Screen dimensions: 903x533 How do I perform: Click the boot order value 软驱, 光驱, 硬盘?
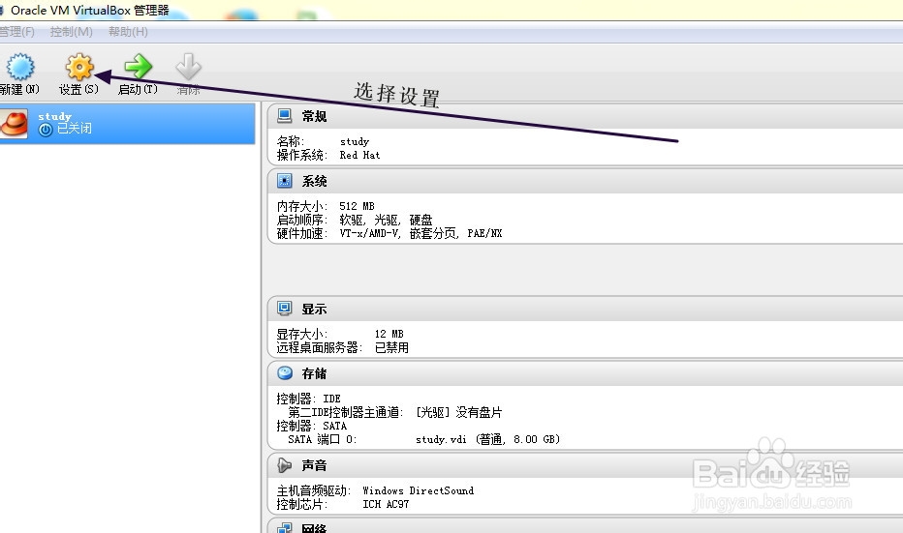(x=386, y=220)
